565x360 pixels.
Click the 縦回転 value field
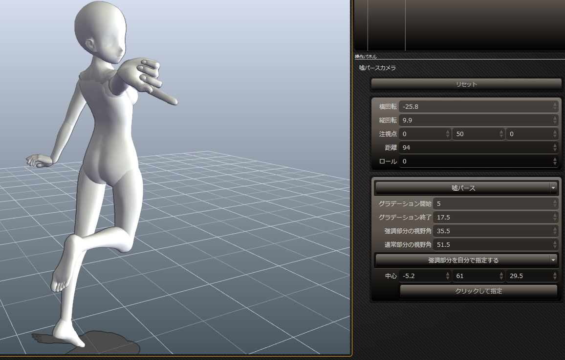[x=474, y=120]
